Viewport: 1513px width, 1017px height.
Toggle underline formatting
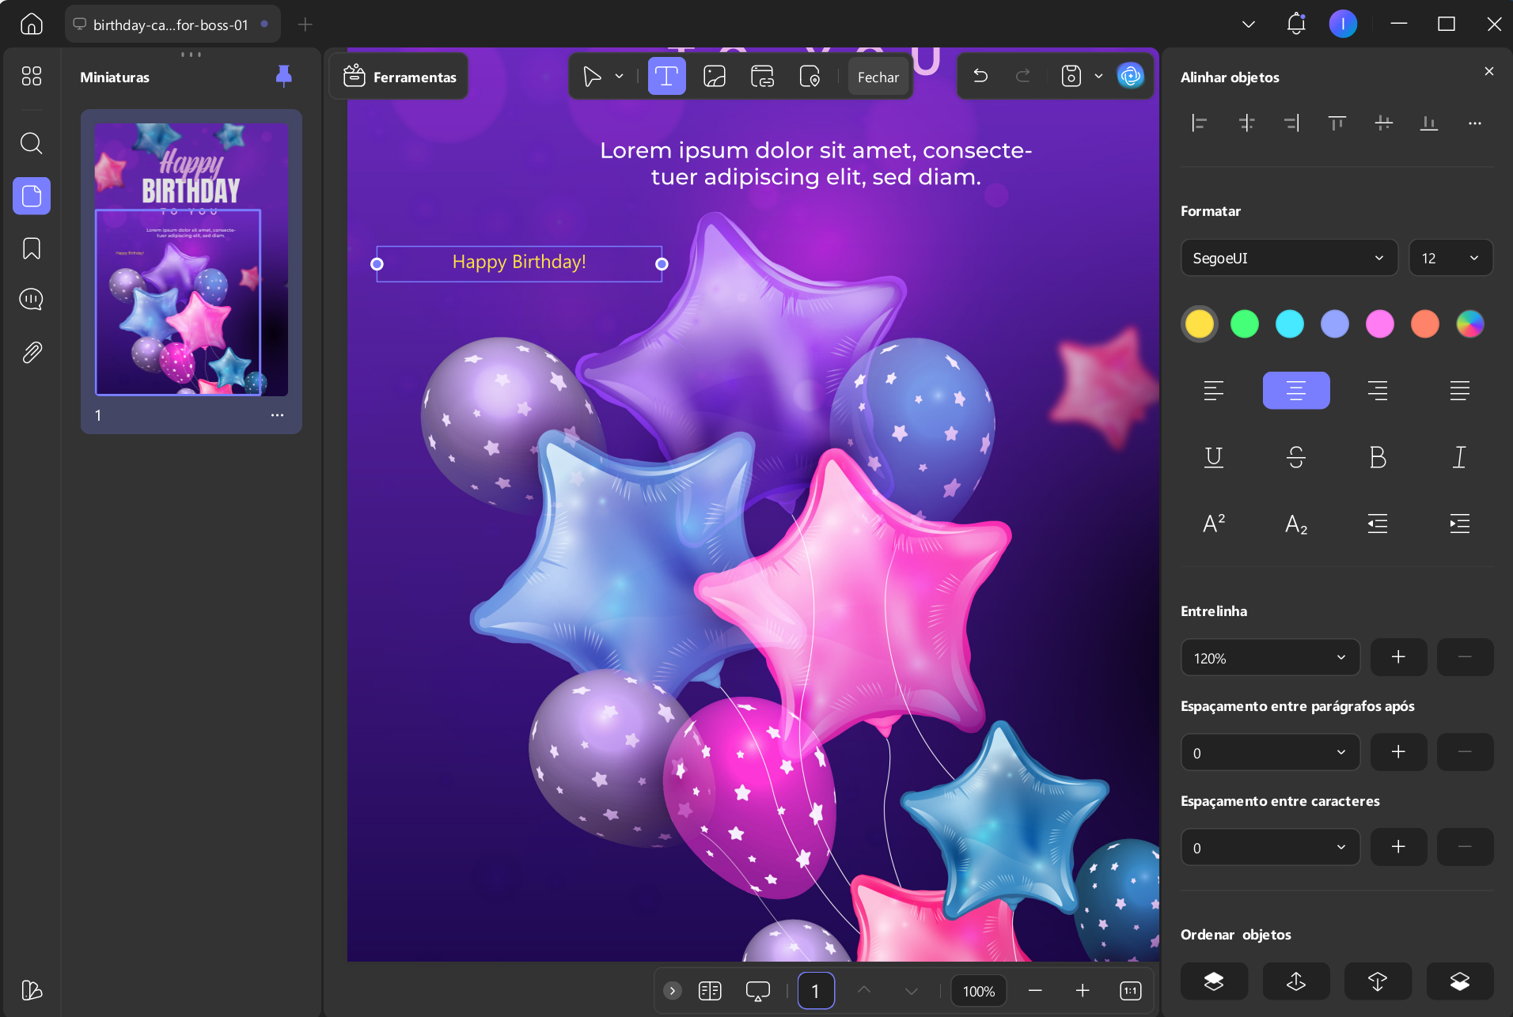pyautogui.click(x=1214, y=457)
